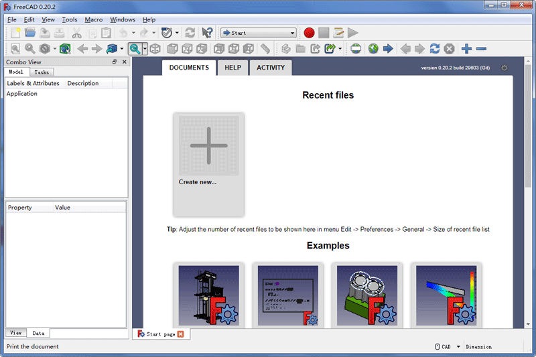Open the HELP tab on Start page
Image resolution: width=536 pixels, height=357 pixels.
232,68
